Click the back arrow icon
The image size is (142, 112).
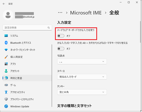[x=4, y=4]
